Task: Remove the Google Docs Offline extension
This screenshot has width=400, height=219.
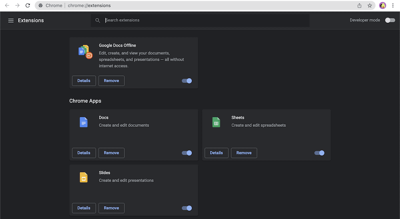Action: [112, 81]
